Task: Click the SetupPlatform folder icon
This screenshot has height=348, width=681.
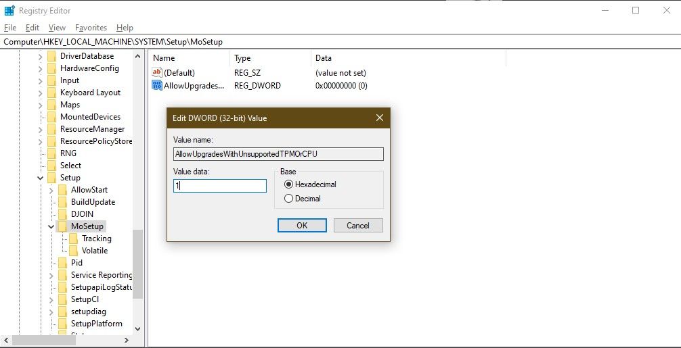Action: pyautogui.click(x=62, y=323)
